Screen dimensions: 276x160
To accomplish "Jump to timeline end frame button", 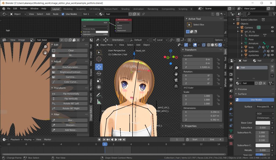I will coord(124,140).
